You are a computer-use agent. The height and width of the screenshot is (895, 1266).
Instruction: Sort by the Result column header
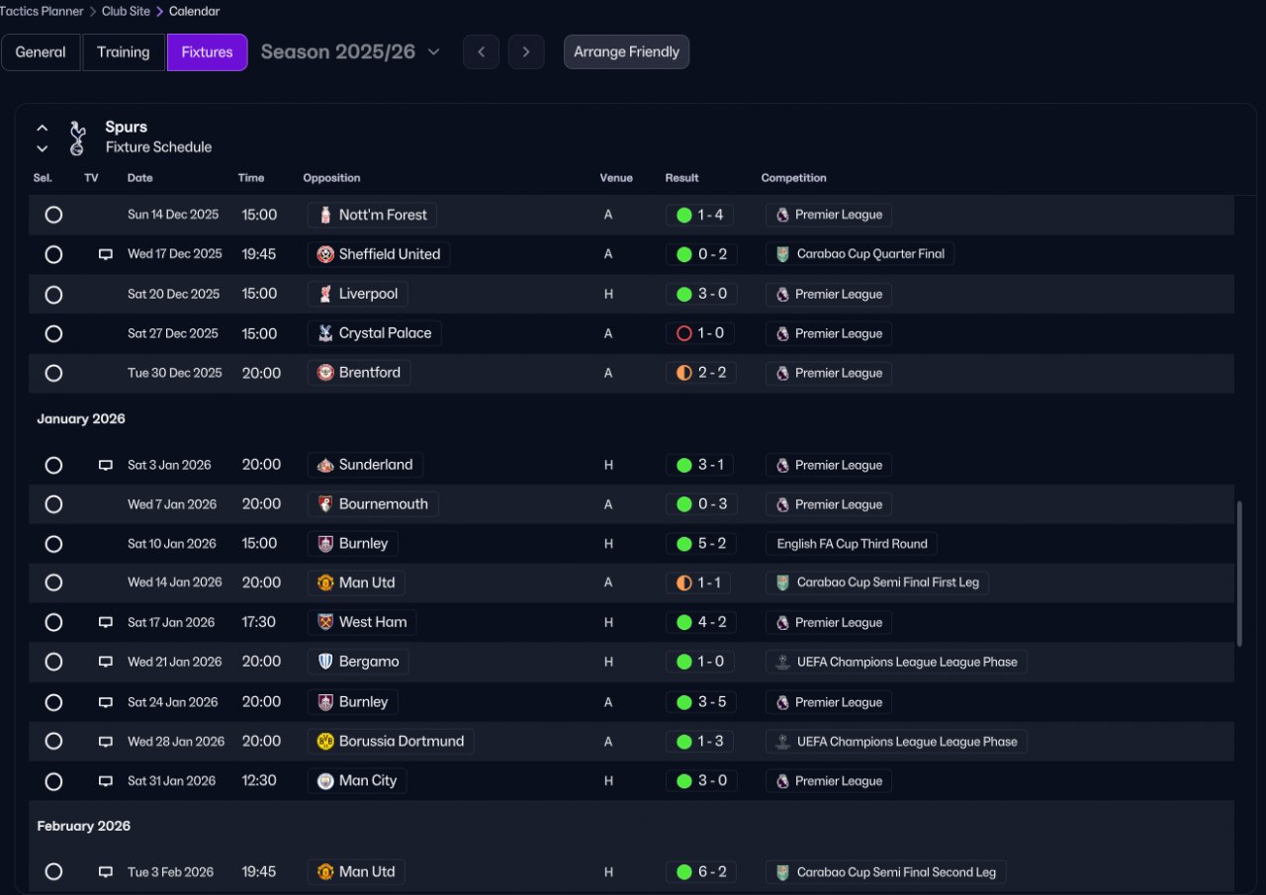[x=681, y=178]
